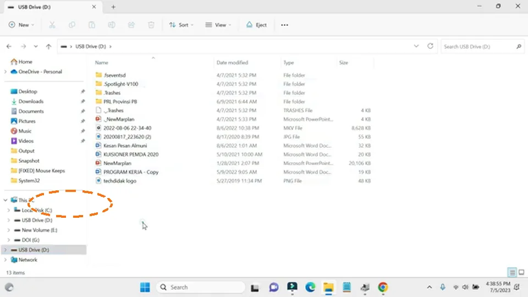This screenshot has width=528, height=297.
Task: Open the Sort dropdown menu
Action: click(182, 25)
